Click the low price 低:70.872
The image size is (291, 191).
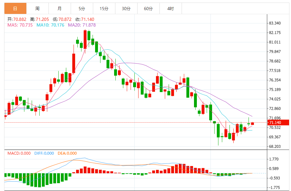[x=62, y=19]
